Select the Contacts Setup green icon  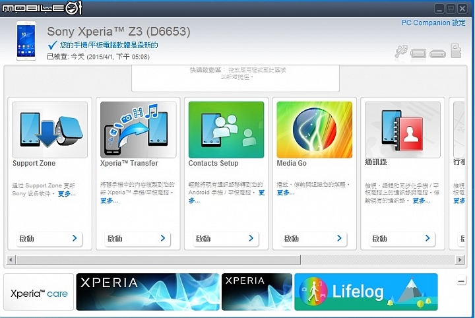226,129
